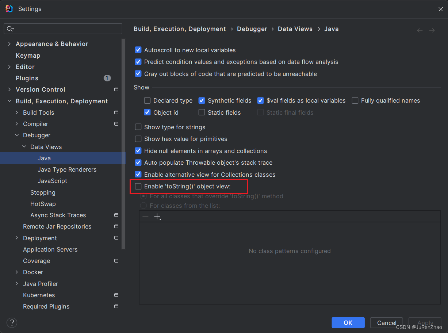
Task: Click the help question mark icon
Action: [x=12, y=323]
